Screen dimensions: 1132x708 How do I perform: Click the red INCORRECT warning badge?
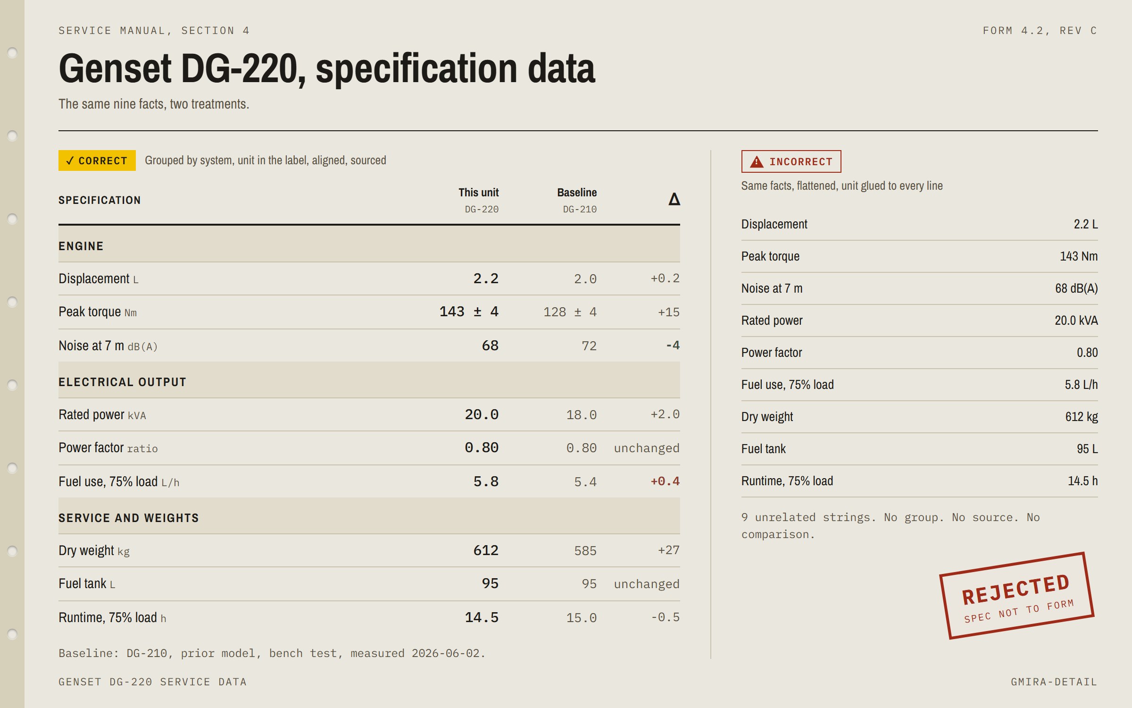pyautogui.click(x=791, y=161)
